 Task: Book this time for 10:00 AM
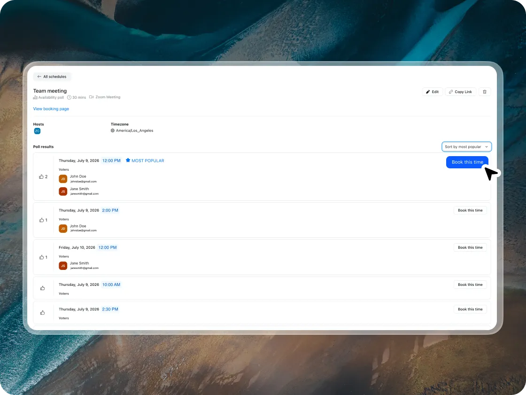coord(470,284)
